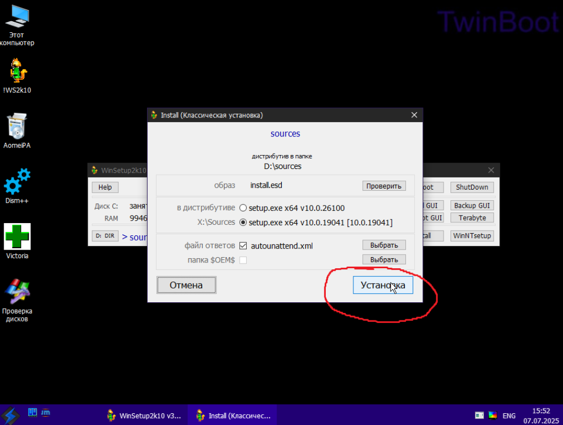Switch to Install taskbar window item
Image resolution: width=563 pixels, height=425 pixels.
233,415
